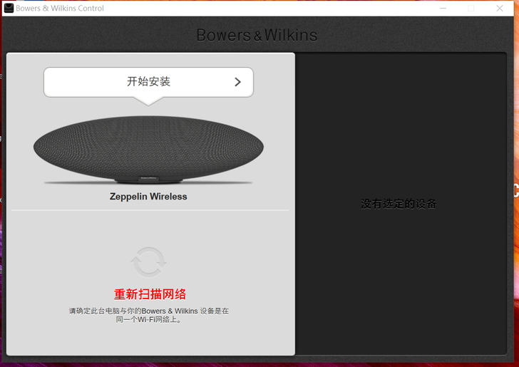Minimize the Bowers & Wilkins Control window

click(x=443, y=9)
